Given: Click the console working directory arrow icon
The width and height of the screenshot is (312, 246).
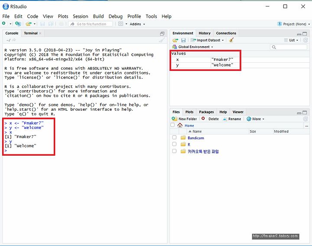Looking at the screenshot, I should [14, 40].
